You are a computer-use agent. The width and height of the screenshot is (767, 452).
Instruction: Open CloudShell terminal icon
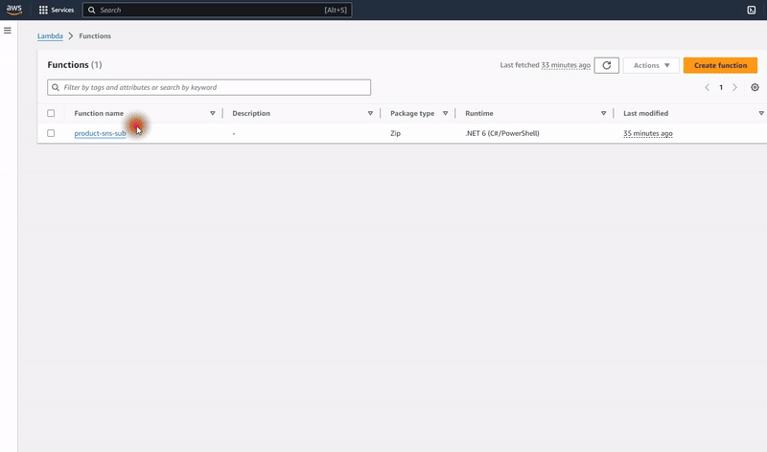pyautogui.click(x=751, y=10)
